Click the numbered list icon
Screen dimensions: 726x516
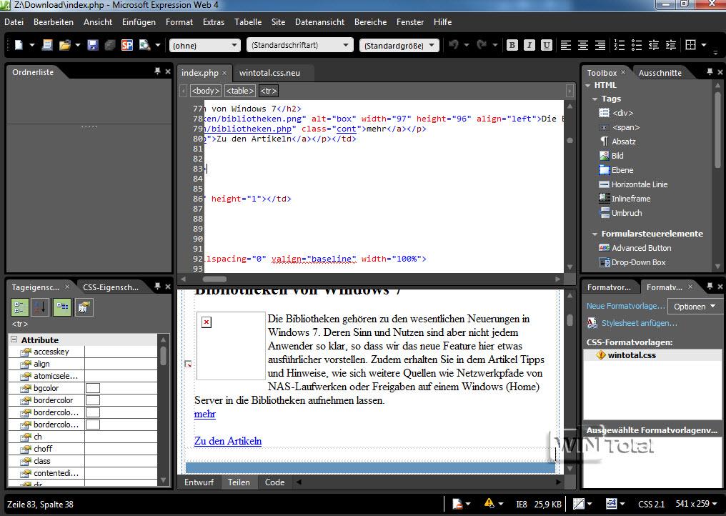click(620, 45)
